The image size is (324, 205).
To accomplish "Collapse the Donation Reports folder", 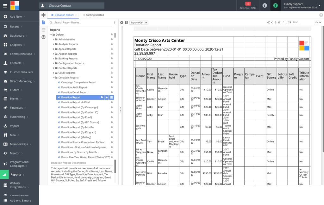I will pyautogui.click(x=54, y=78).
